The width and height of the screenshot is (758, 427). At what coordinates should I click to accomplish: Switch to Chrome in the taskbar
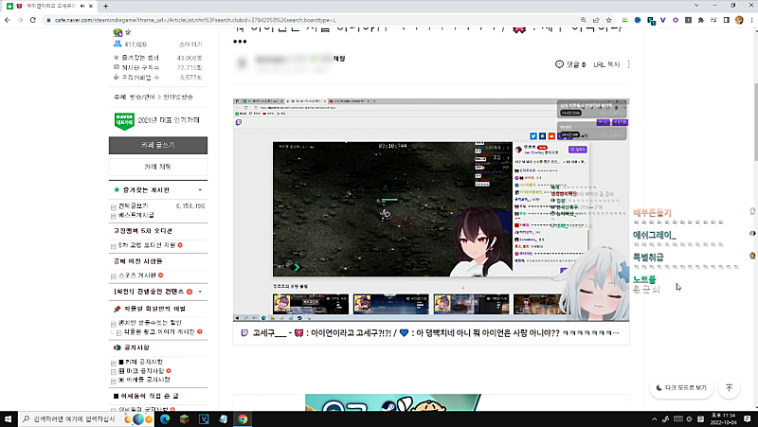click(243, 418)
